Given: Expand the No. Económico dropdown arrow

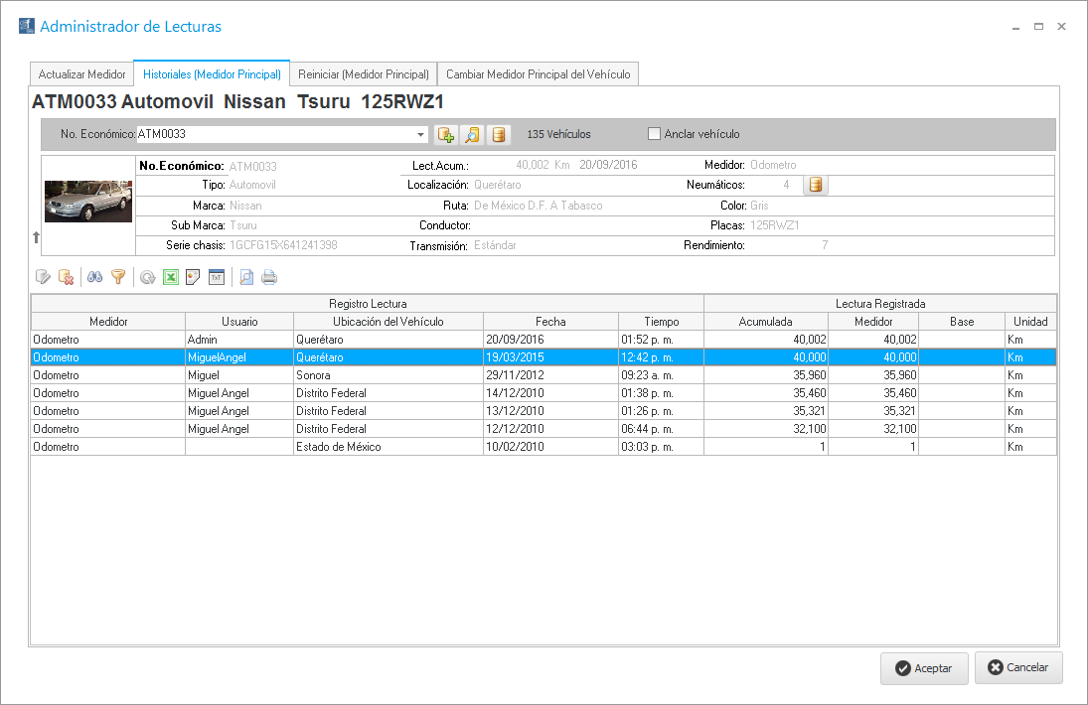Looking at the screenshot, I should pos(421,134).
